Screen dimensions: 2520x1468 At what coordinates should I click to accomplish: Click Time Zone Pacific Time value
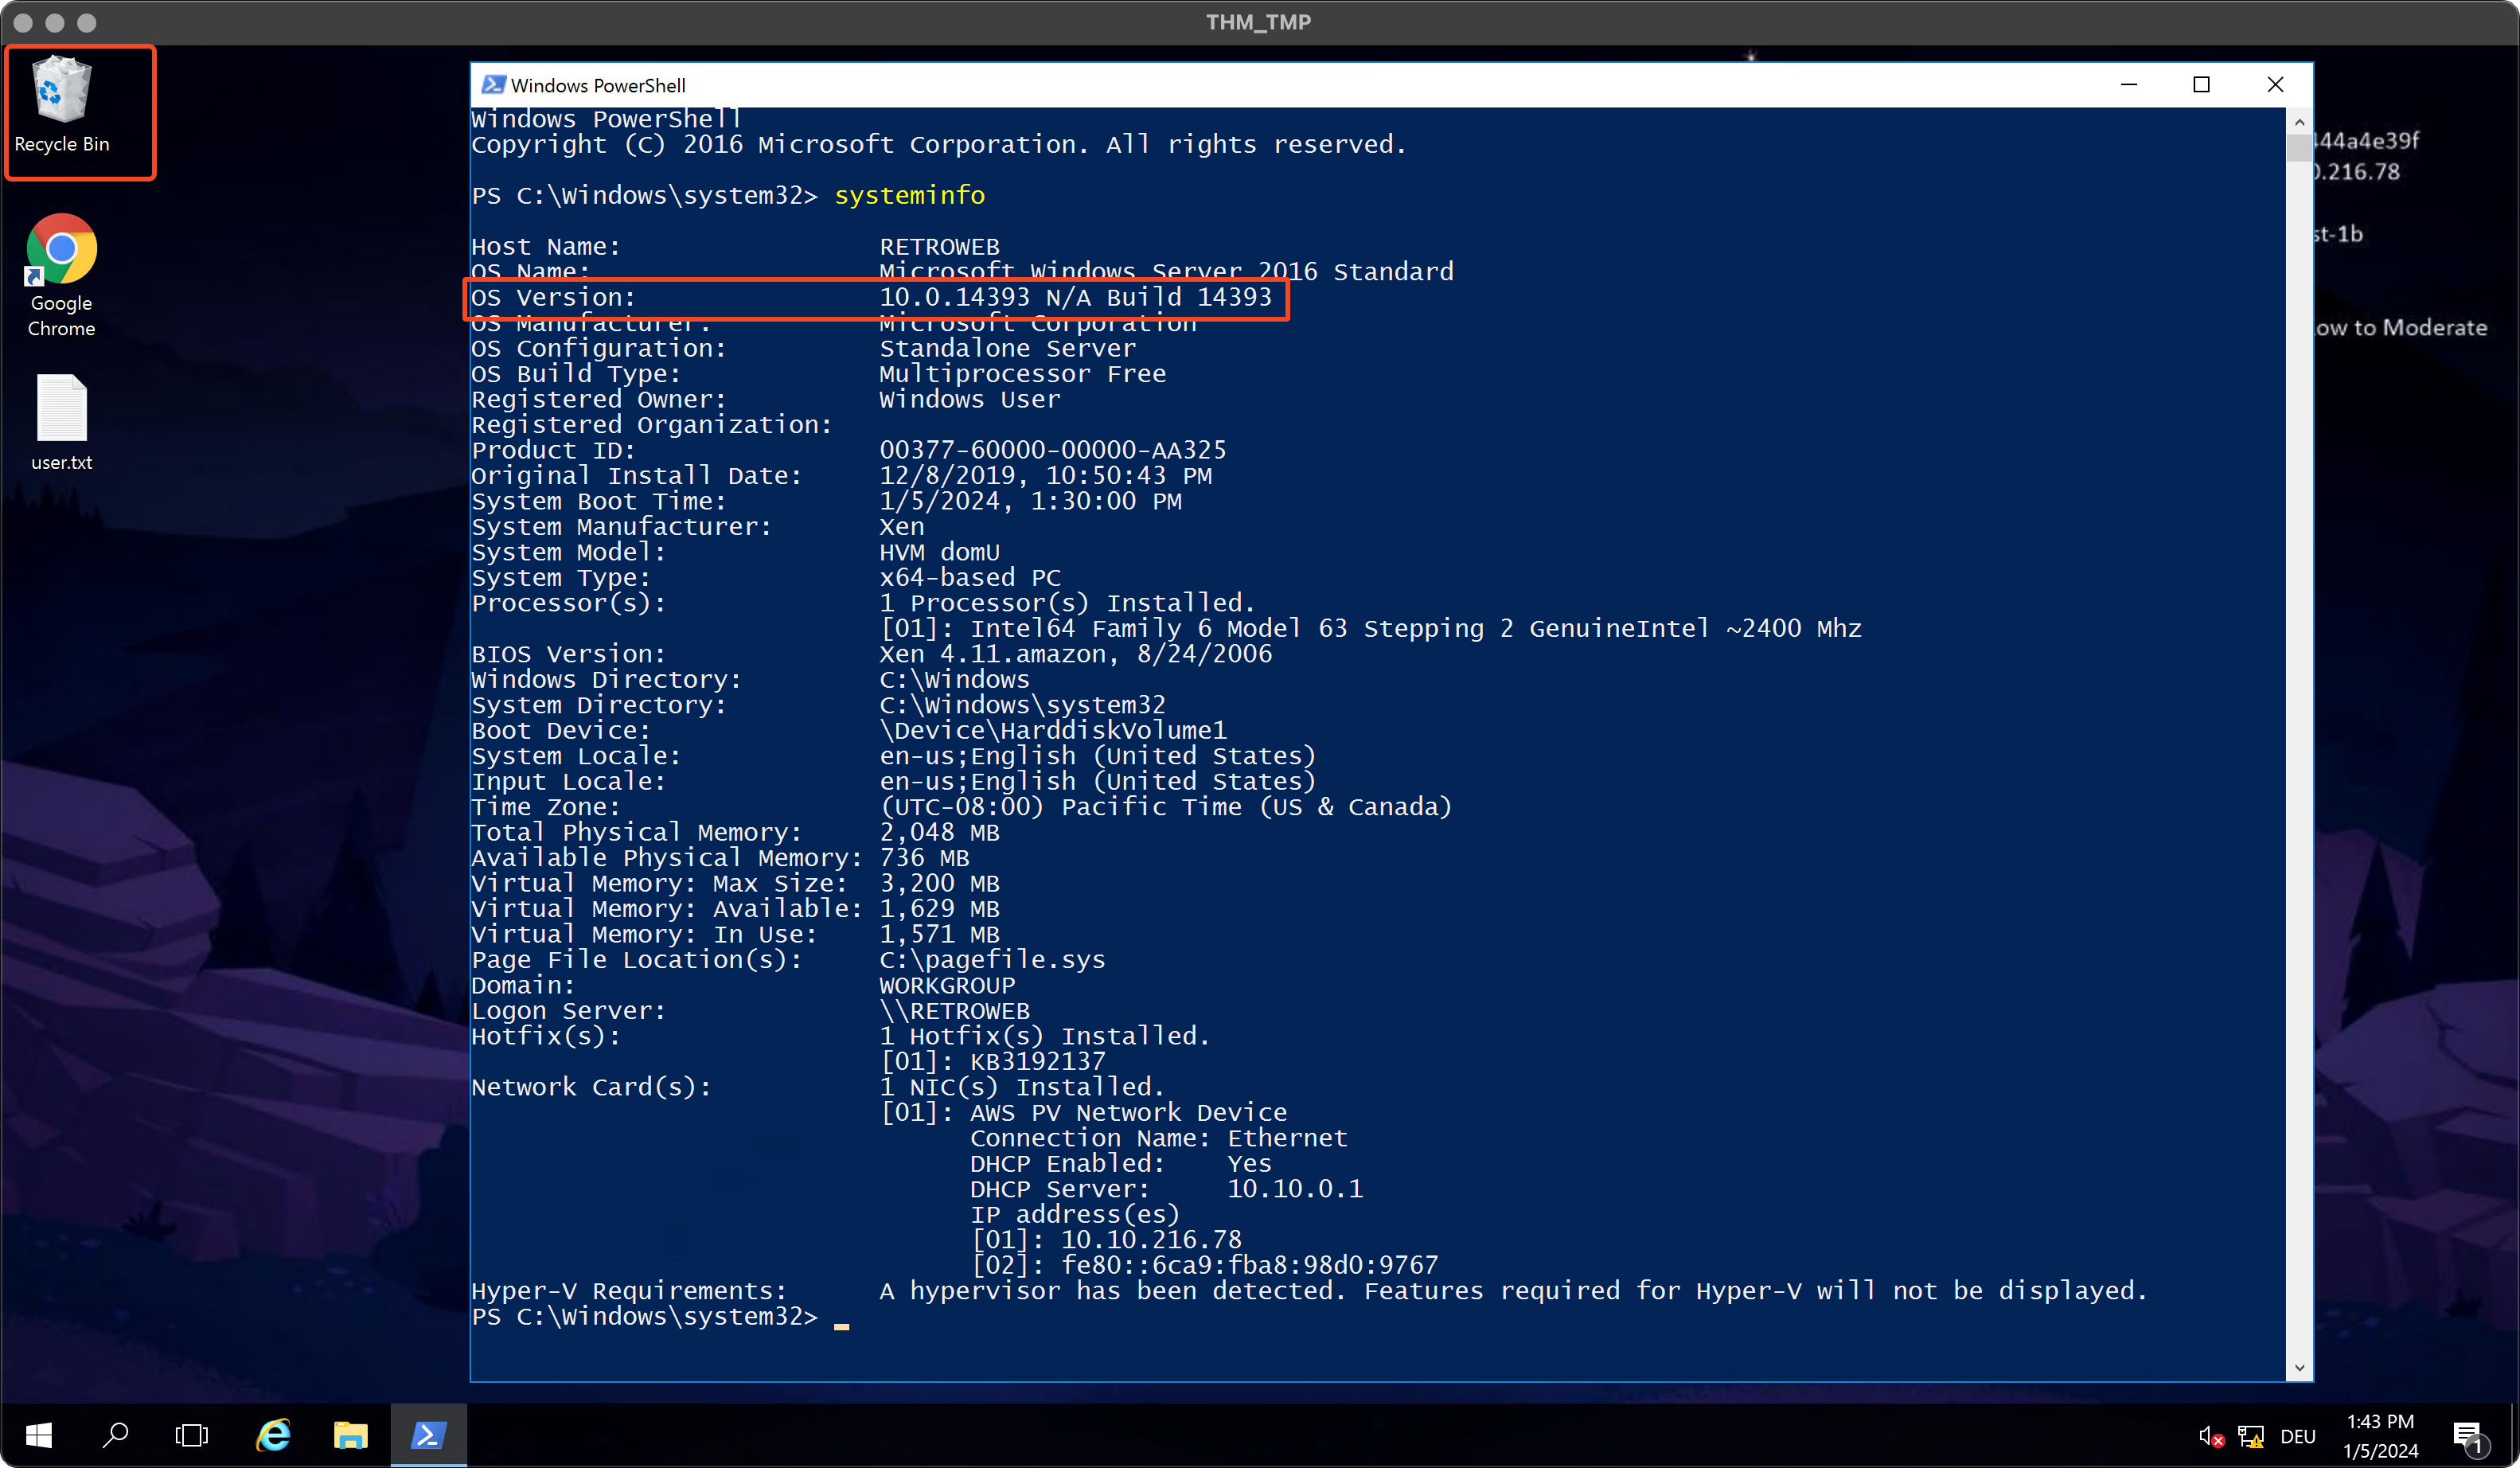click(1165, 807)
